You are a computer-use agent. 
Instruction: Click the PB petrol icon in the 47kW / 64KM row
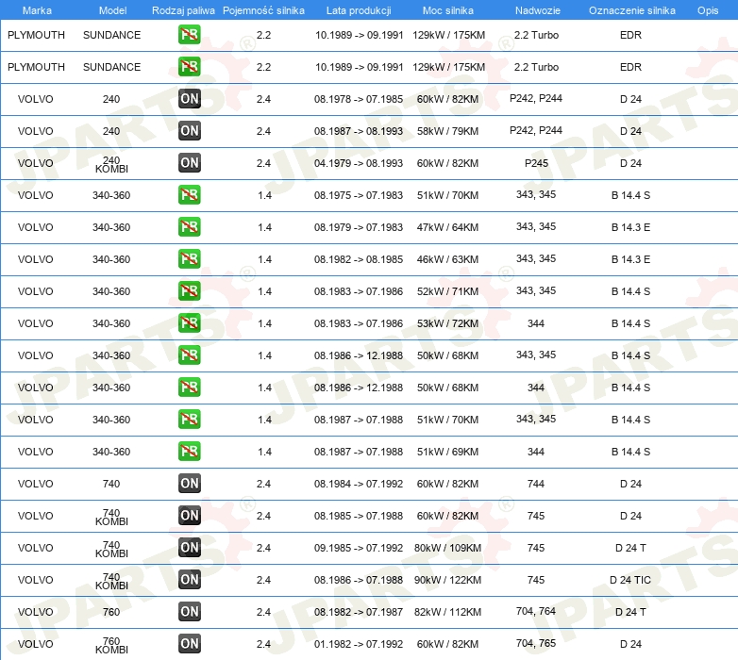[190, 226]
